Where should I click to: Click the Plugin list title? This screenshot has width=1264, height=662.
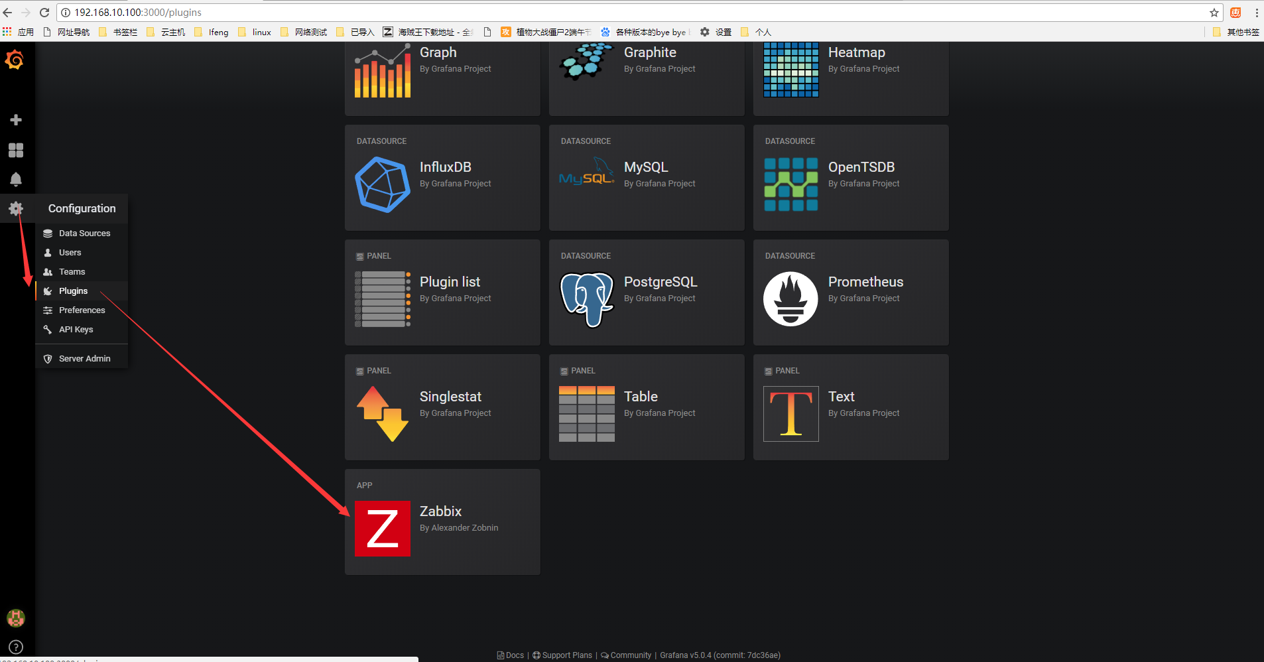(450, 282)
